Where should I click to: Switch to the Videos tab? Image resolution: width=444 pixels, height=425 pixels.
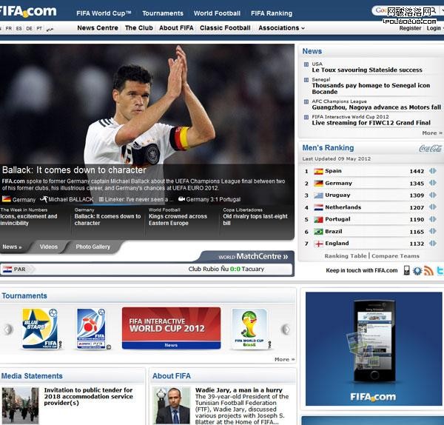click(49, 247)
